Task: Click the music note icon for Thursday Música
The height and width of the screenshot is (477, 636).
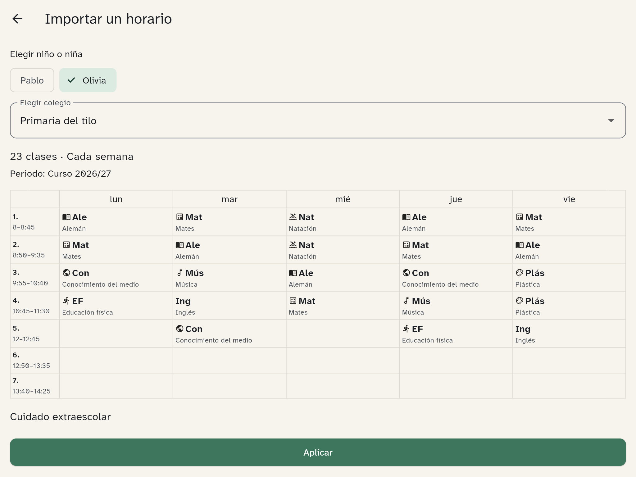Action: tap(406, 301)
